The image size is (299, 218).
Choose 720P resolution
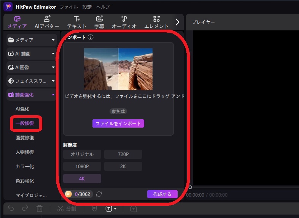pyautogui.click(x=123, y=154)
